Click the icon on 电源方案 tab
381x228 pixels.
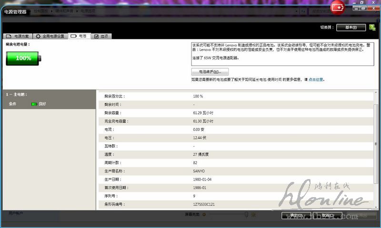click(9, 36)
